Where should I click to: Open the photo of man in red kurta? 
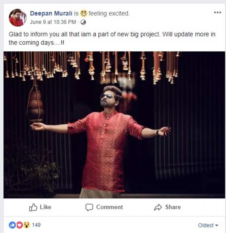pos(113,124)
